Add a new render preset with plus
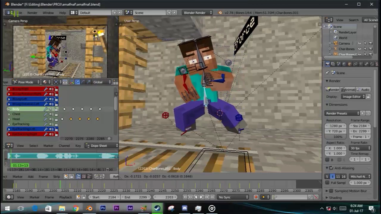The width and height of the screenshot is (381, 214). (x=363, y=113)
